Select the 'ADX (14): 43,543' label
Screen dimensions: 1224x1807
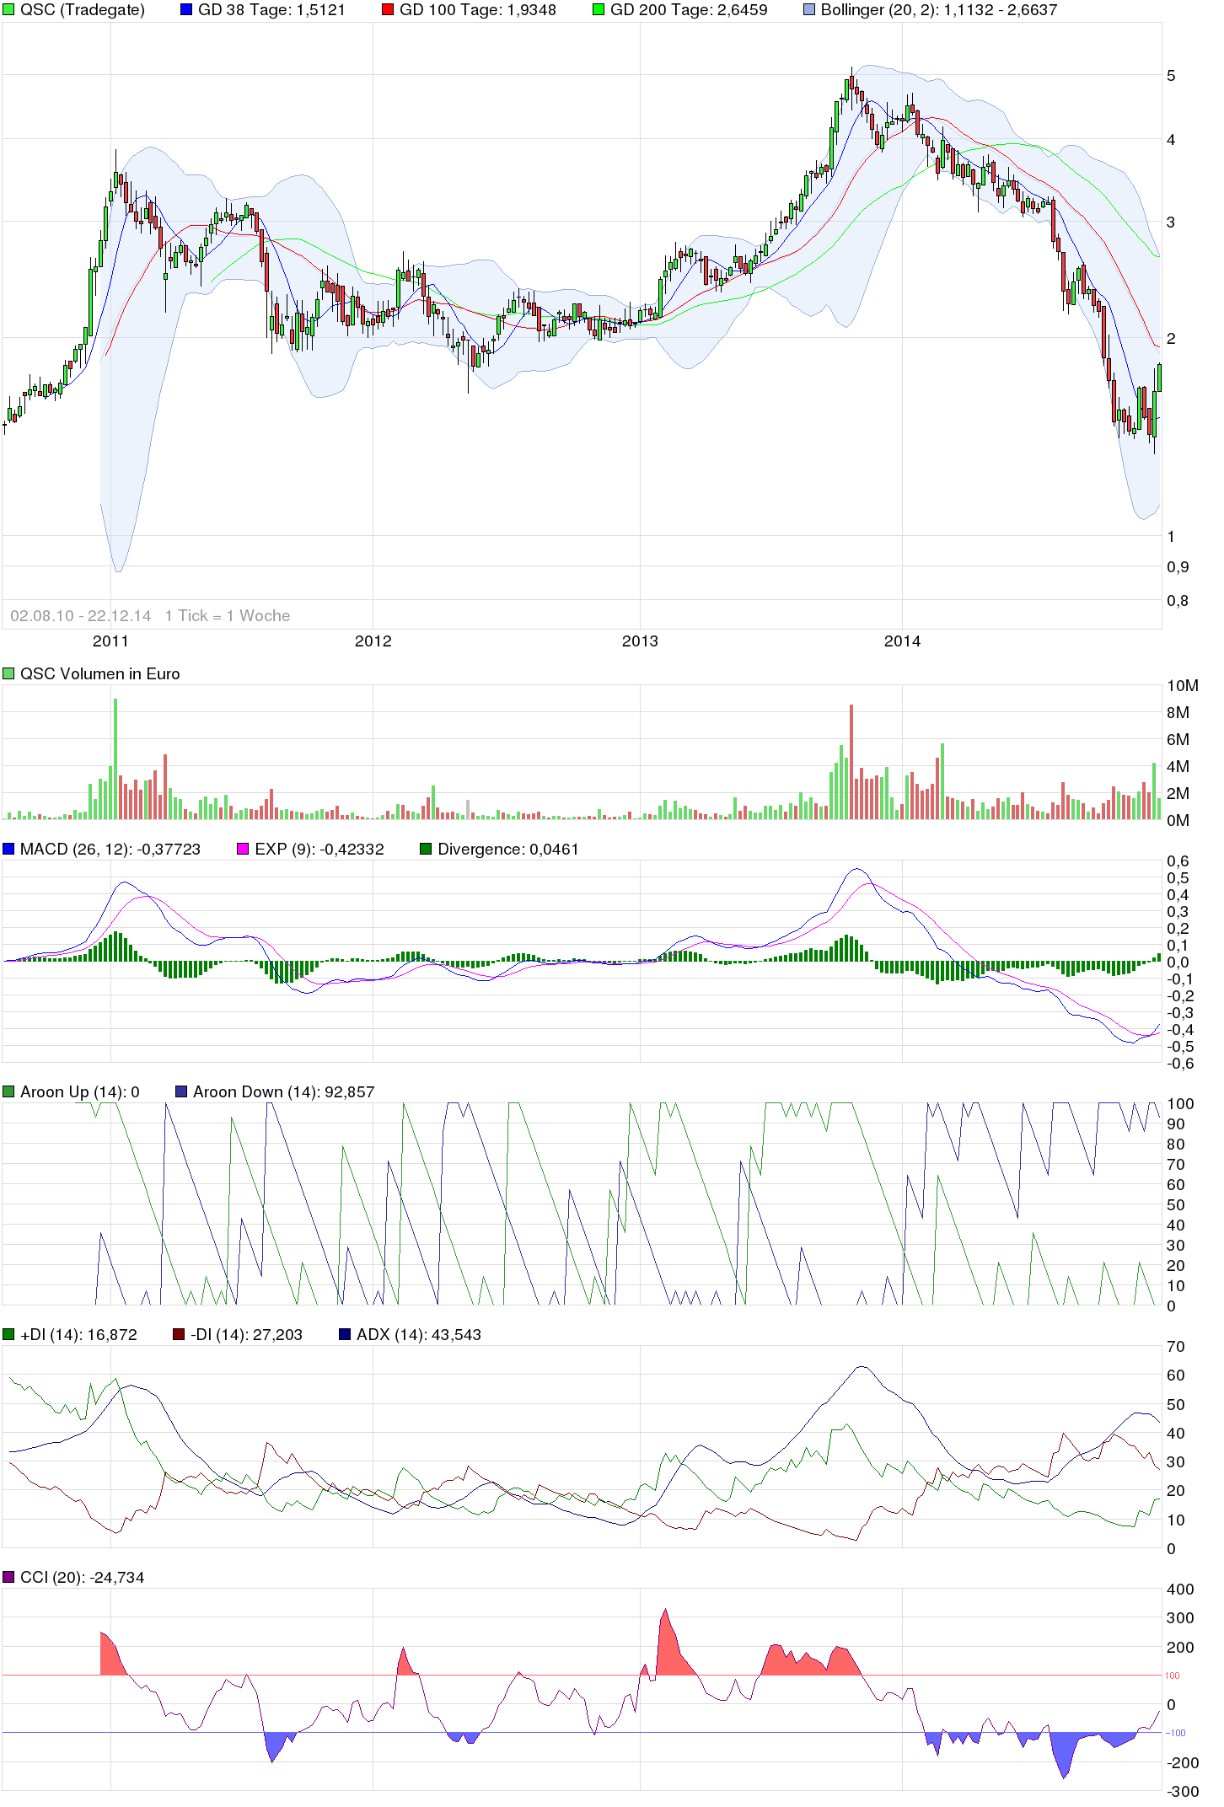point(419,1334)
